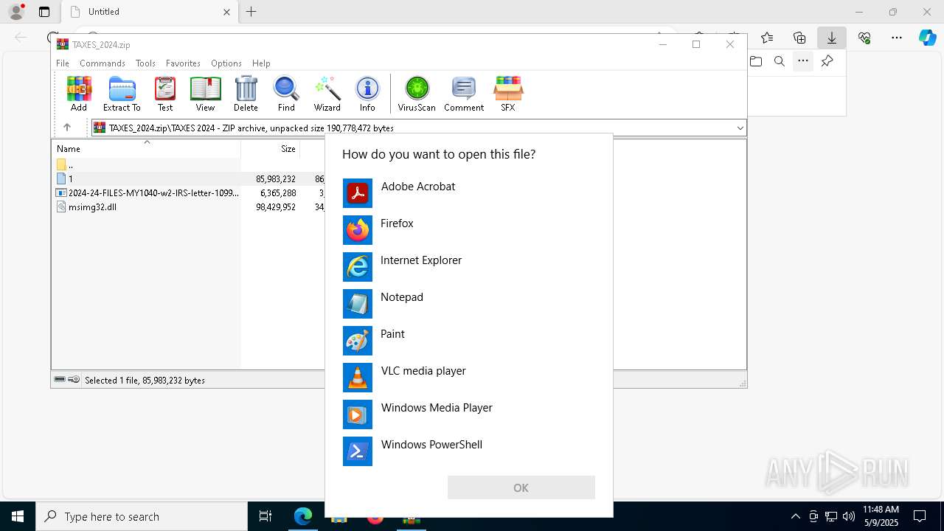Open Edge Settings and more ellipsis
Viewport: 944px width, 531px height.
point(897,38)
